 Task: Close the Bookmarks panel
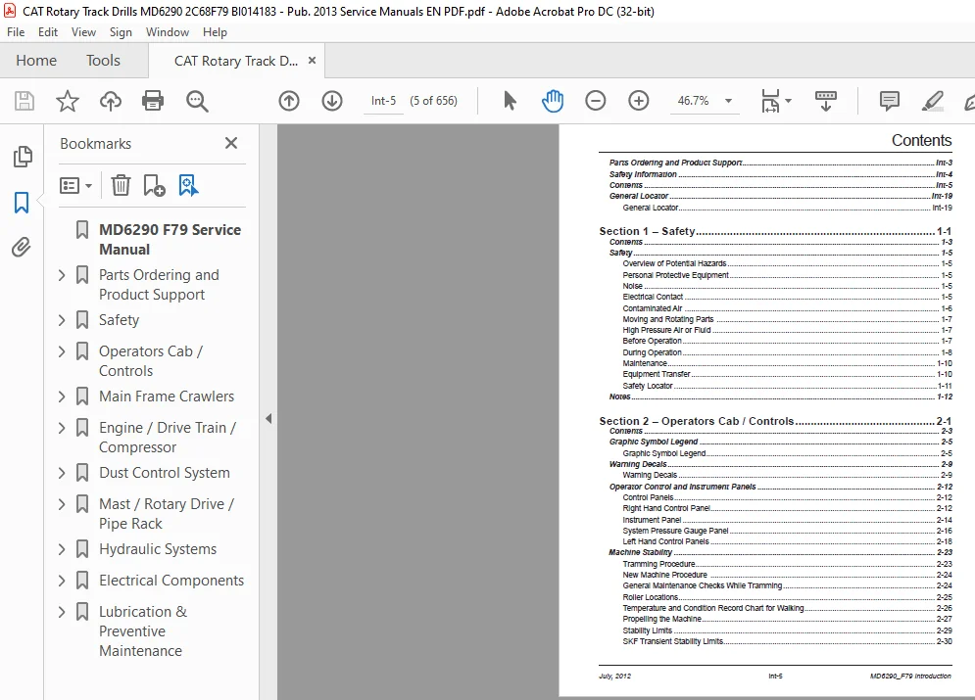(231, 144)
